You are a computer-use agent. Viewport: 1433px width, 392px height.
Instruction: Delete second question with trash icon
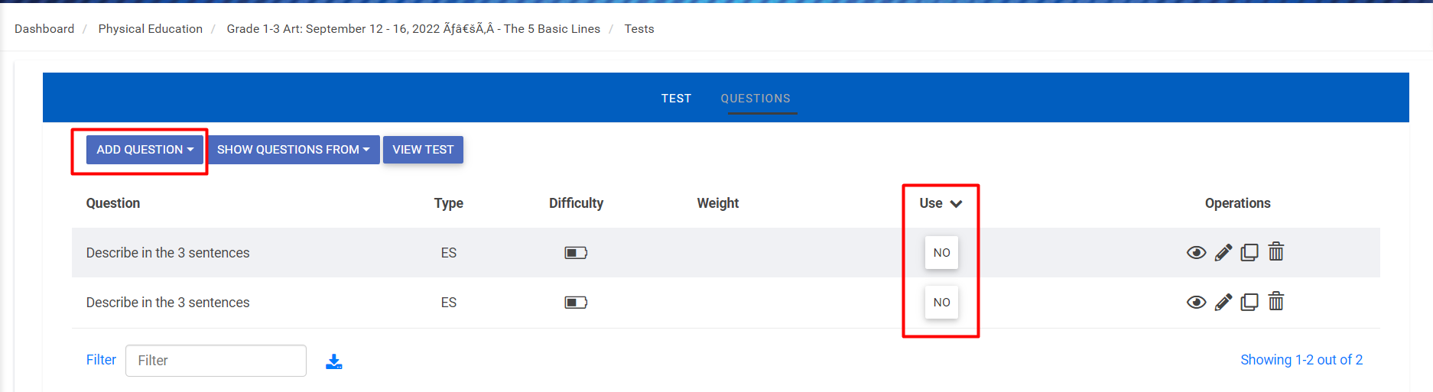coord(1275,301)
